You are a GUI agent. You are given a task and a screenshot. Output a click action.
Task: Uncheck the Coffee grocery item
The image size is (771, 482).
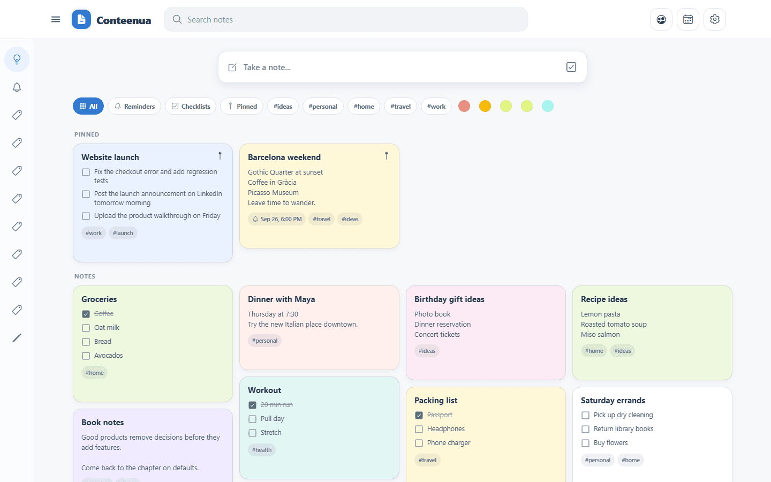(86, 314)
